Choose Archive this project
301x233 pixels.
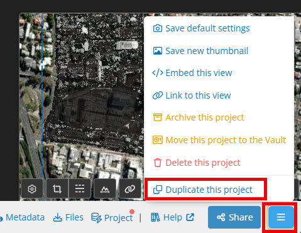point(199,117)
